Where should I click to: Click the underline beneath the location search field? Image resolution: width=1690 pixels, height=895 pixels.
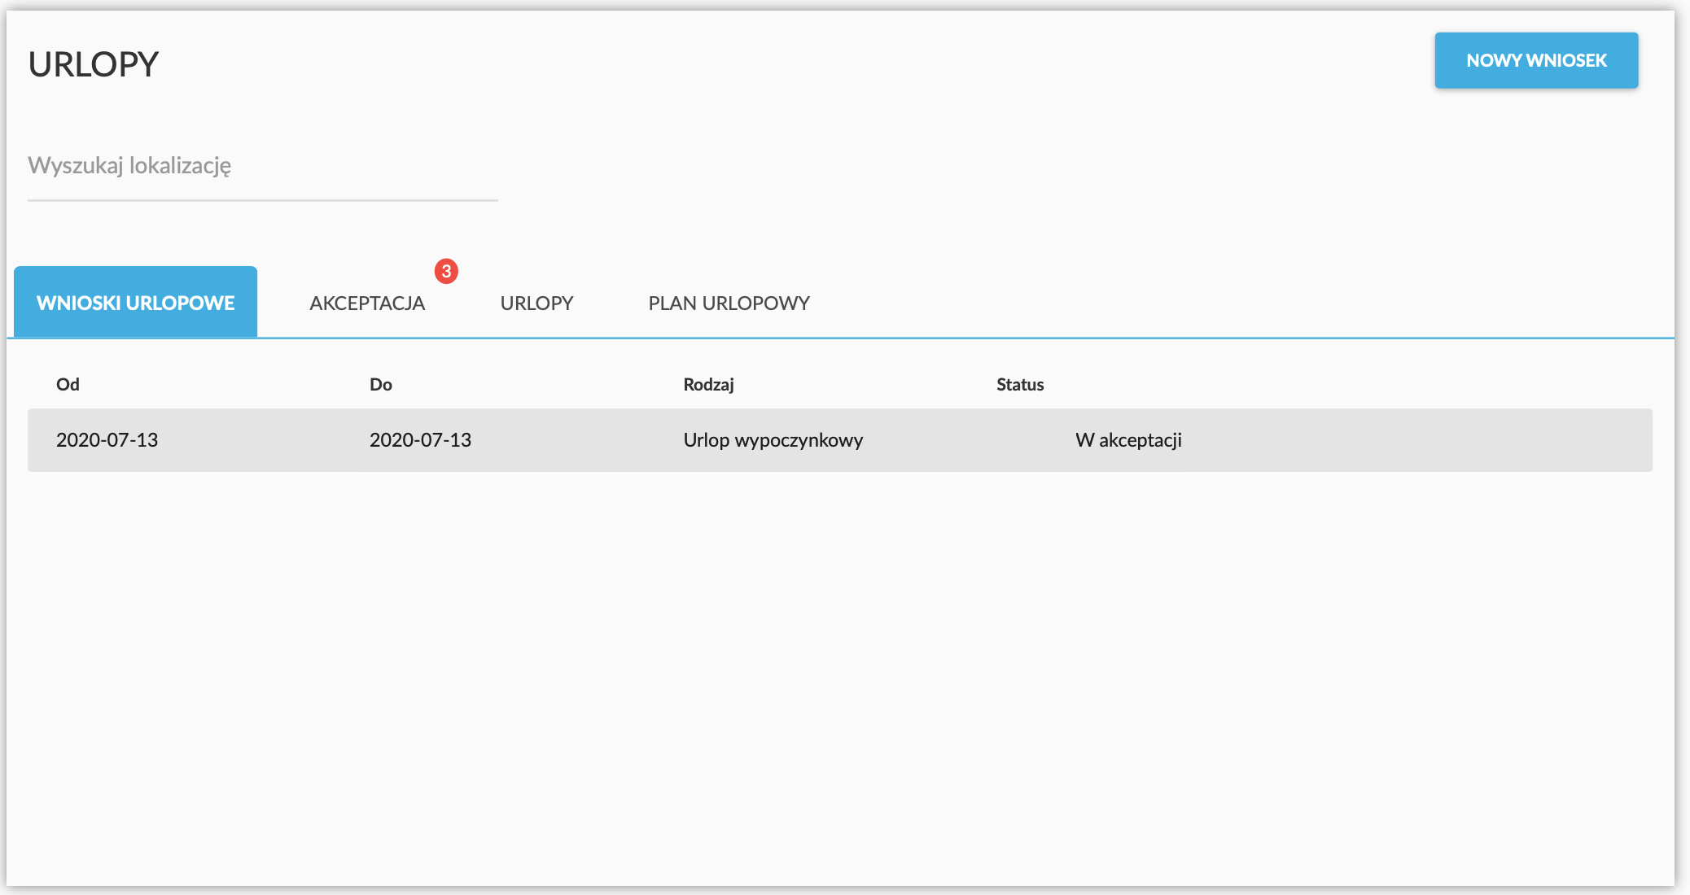(262, 200)
